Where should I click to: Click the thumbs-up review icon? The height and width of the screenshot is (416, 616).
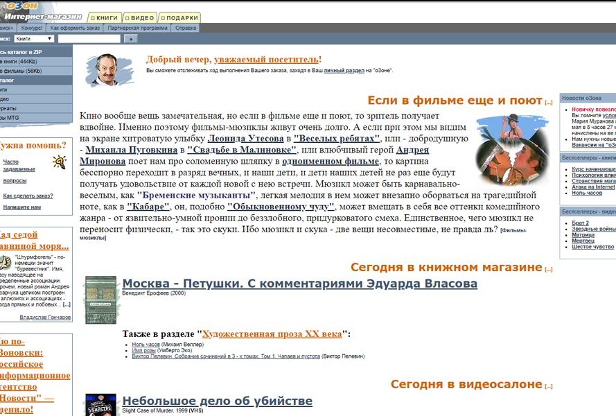(x=6, y=262)
